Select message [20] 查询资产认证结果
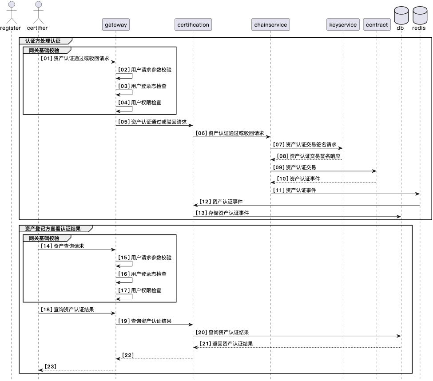 coord(228,332)
